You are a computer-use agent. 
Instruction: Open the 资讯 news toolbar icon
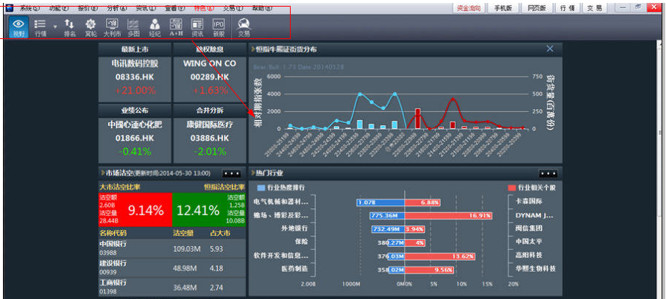(x=197, y=27)
